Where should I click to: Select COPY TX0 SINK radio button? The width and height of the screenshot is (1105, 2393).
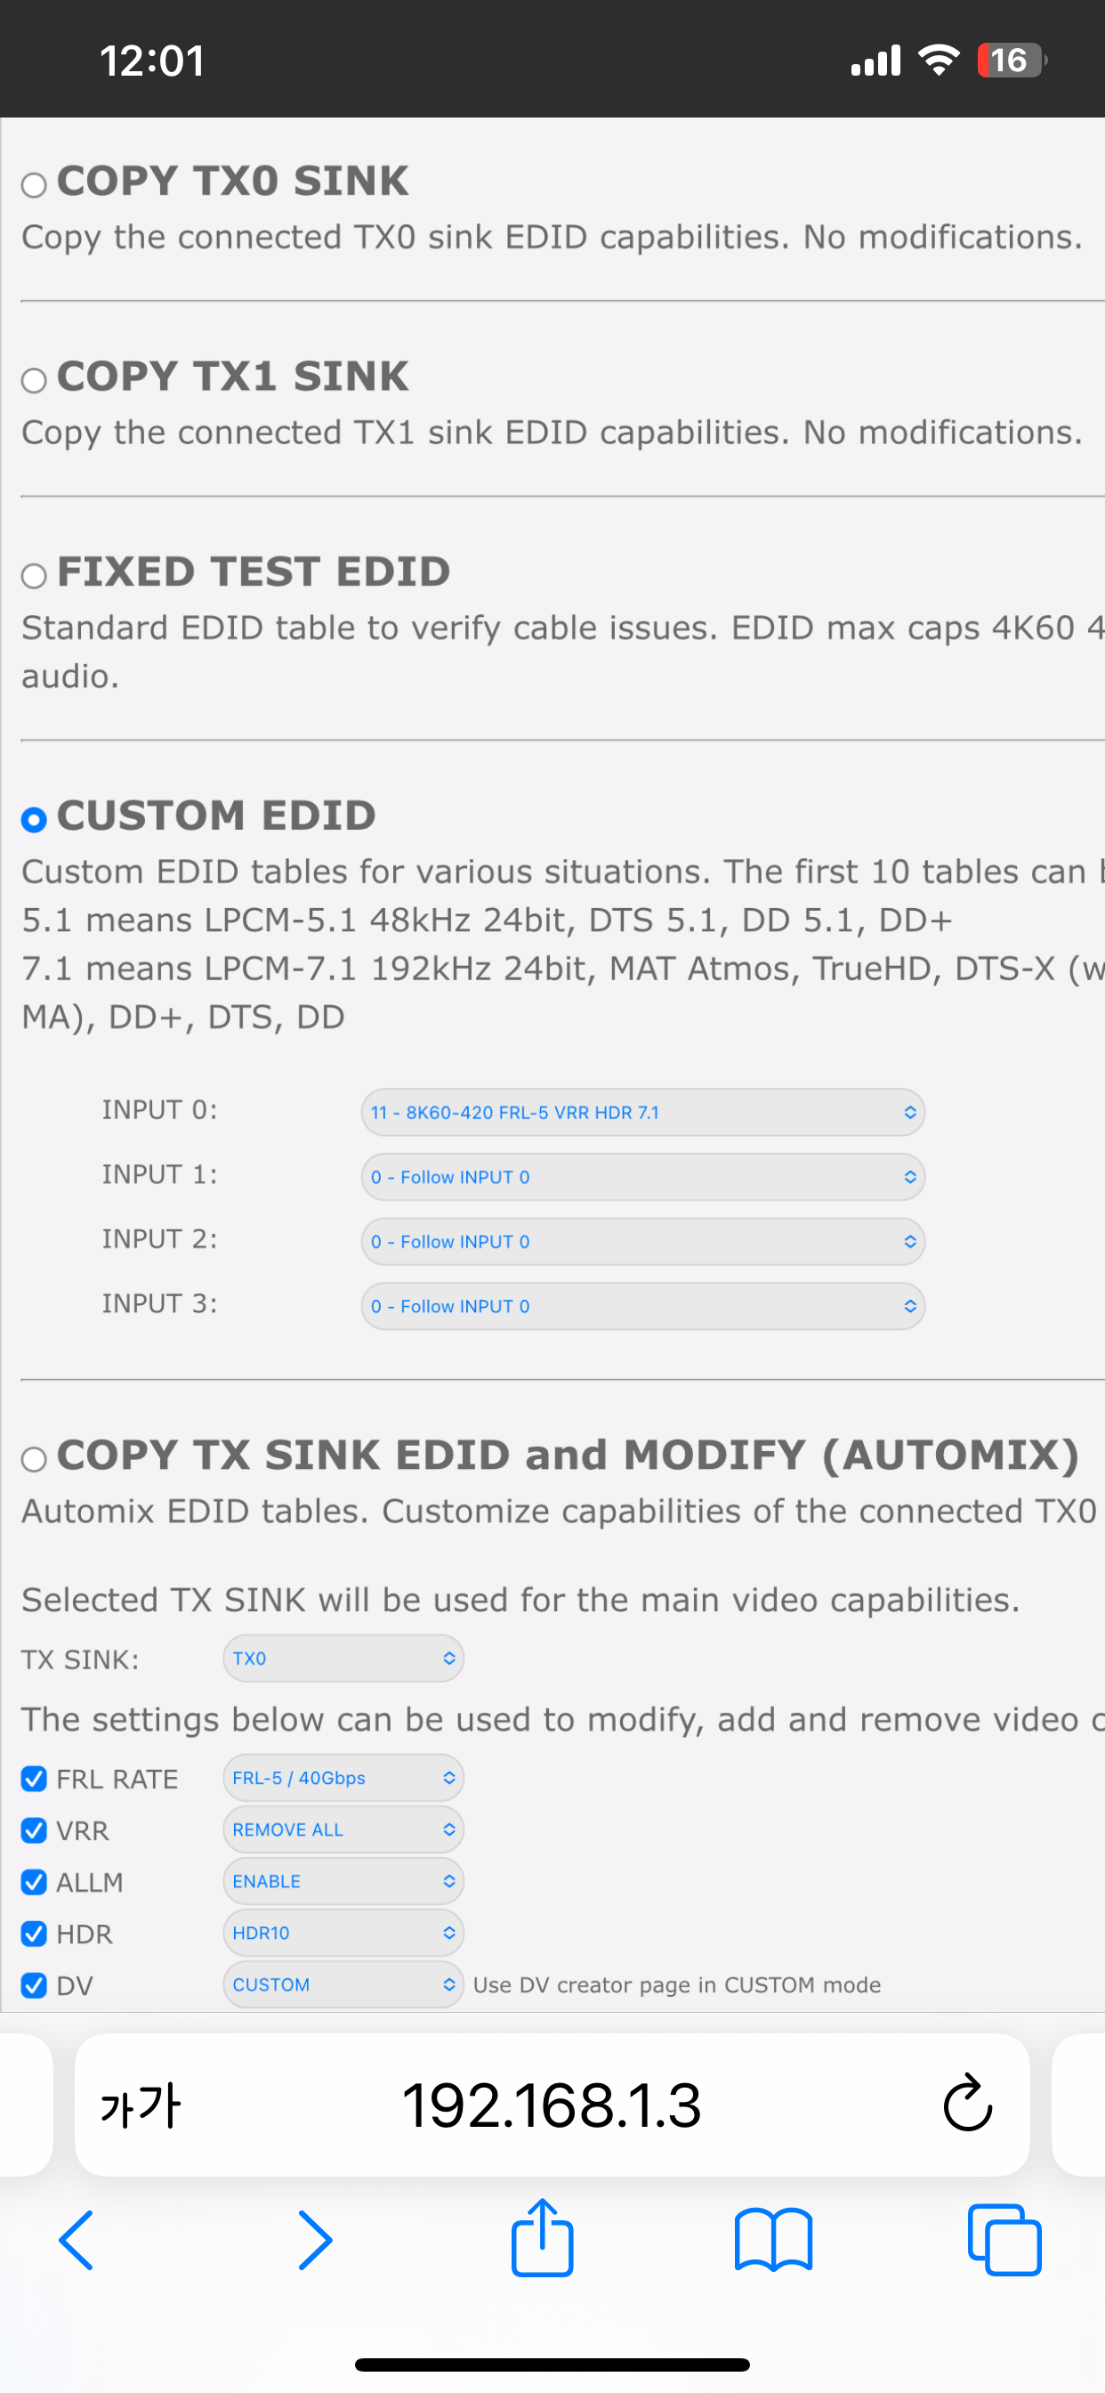pos(35,185)
